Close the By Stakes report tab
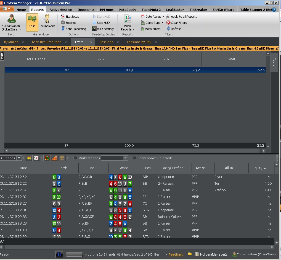Viewport: 281px width, 260px height. [x=23, y=42]
